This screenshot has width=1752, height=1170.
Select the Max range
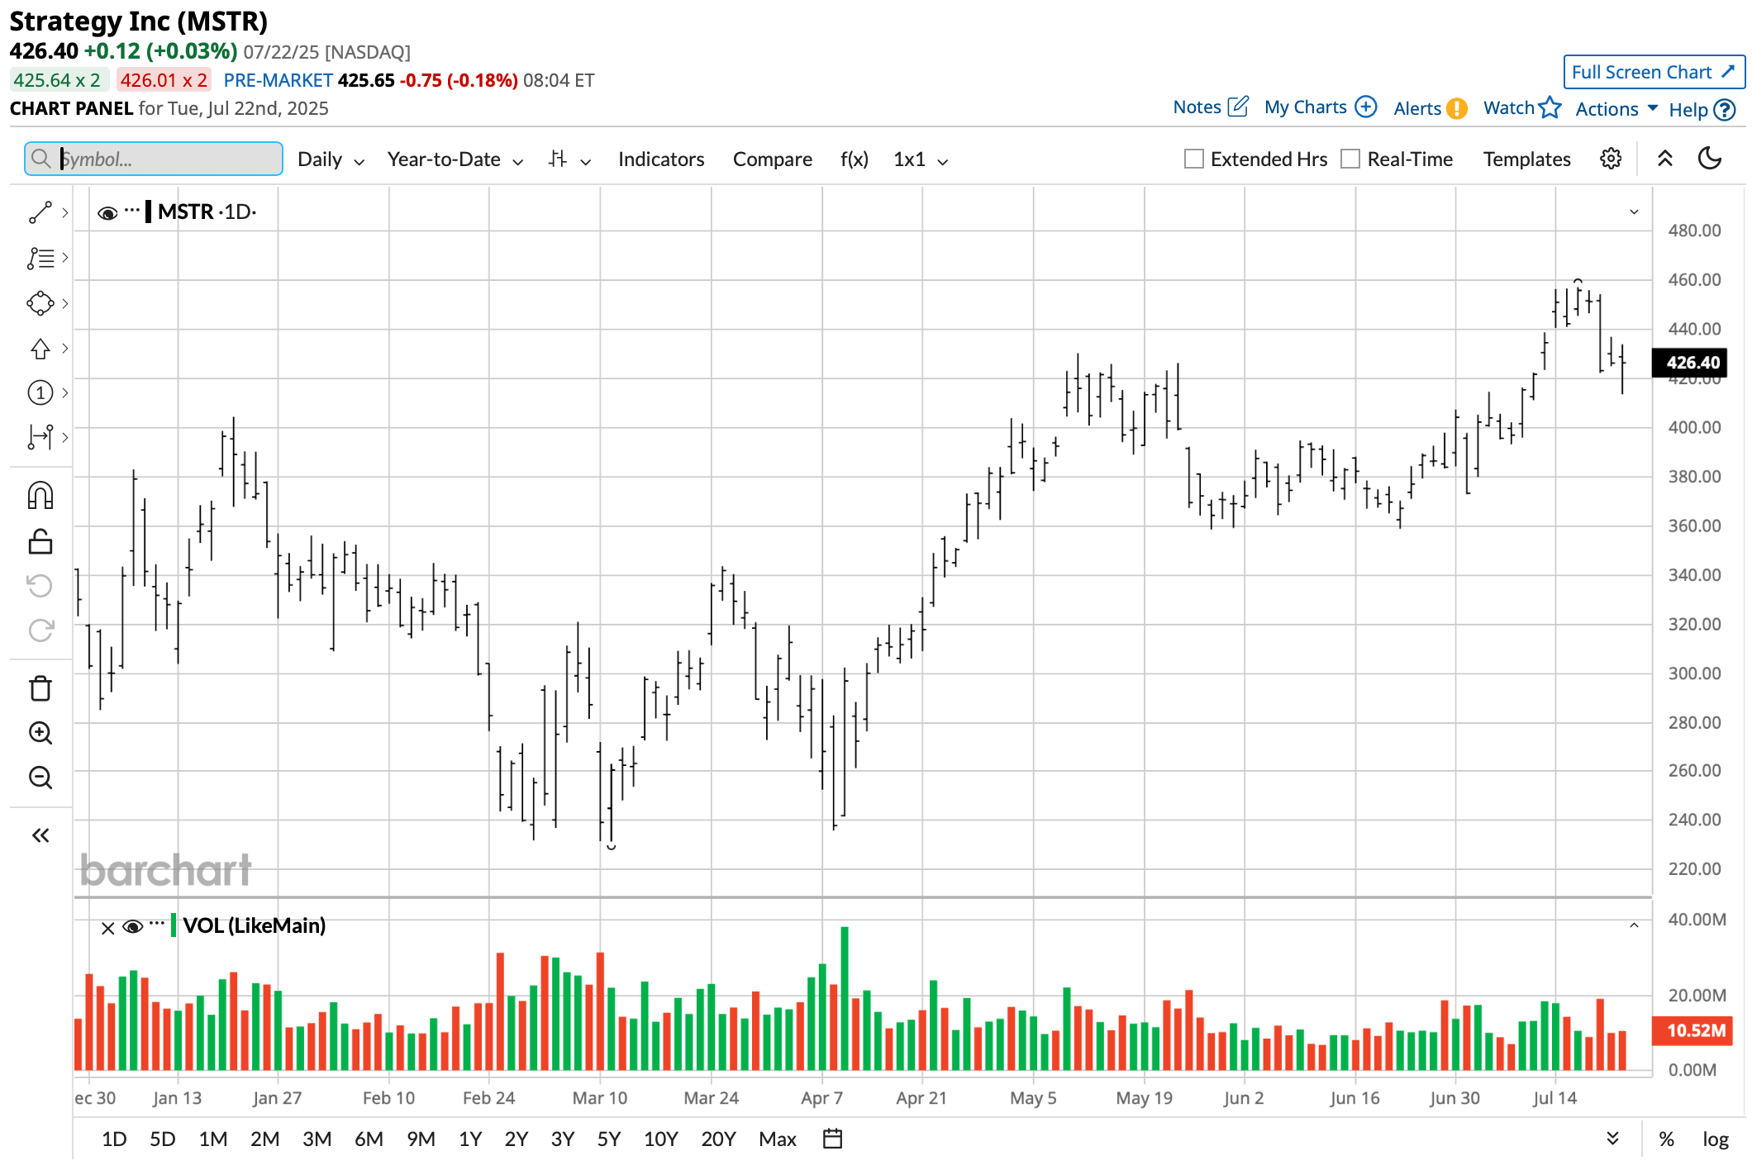tap(777, 1139)
